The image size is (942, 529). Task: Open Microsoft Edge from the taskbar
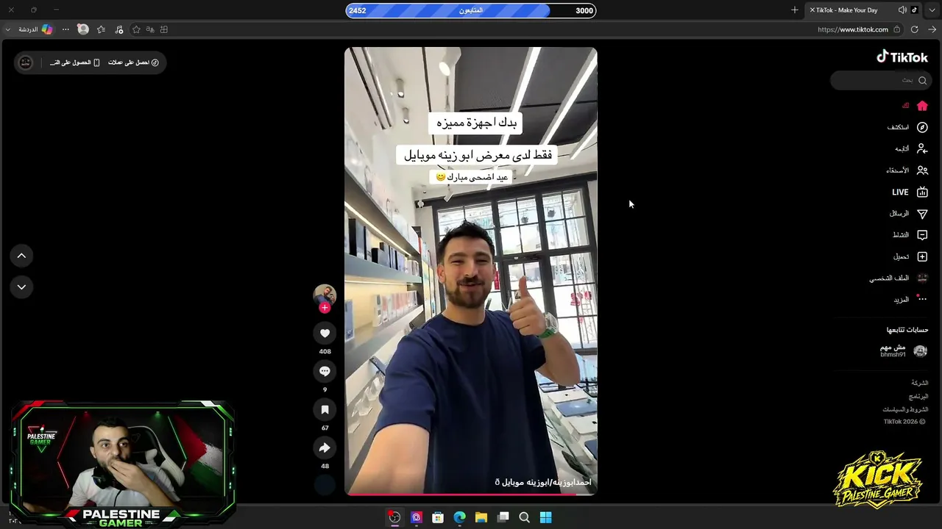pyautogui.click(x=459, y=517)
